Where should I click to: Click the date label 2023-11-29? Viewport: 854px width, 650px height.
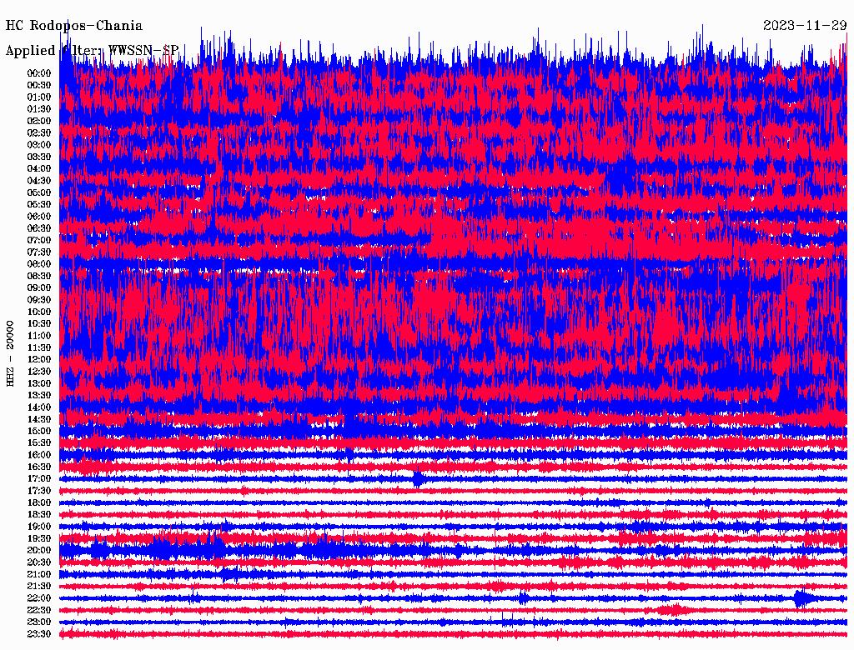(x=804, y=26)
